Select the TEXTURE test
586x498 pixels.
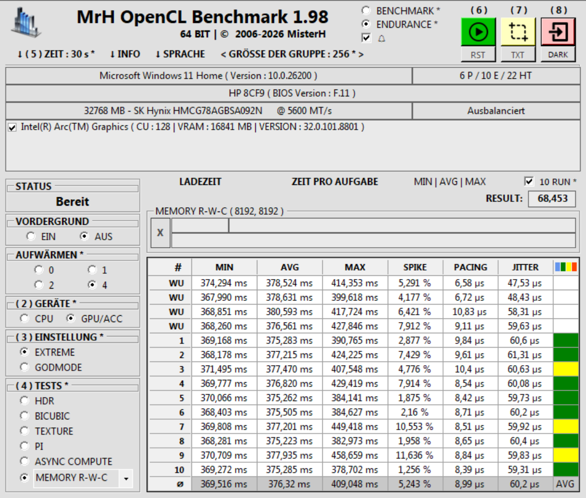click(x=24, y=431)
